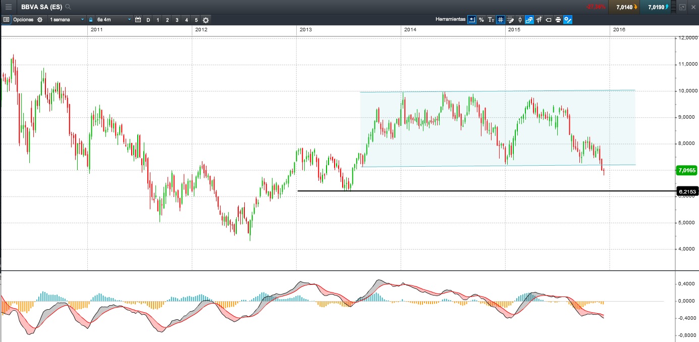
Task: Click the black price level label 6,2153
Action: tap(687, 191)
